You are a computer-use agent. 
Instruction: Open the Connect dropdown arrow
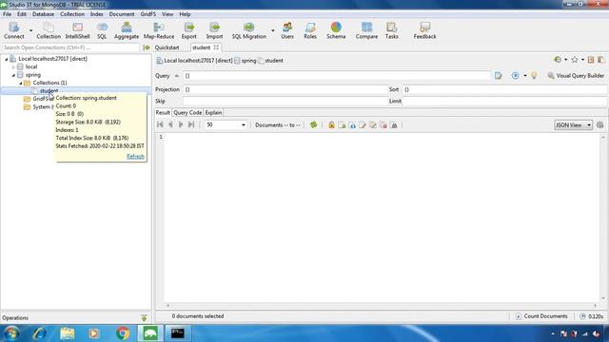point(31,30)
